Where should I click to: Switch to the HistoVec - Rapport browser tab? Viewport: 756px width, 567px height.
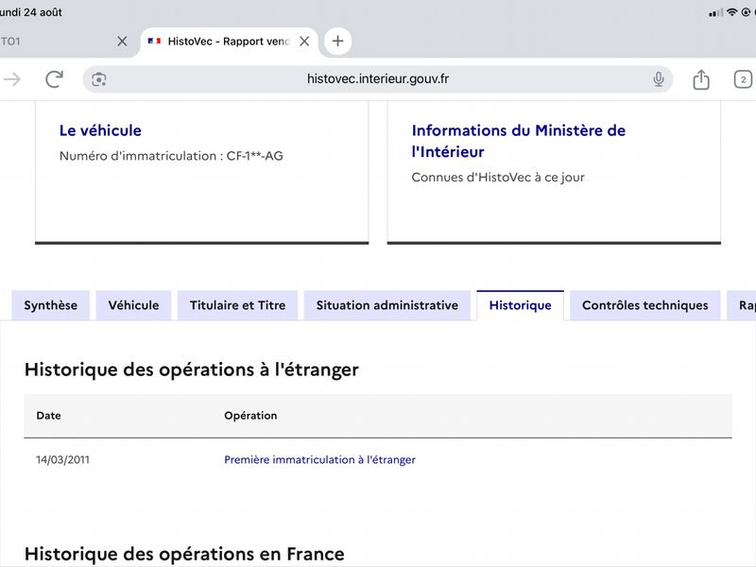pos(229,42)
